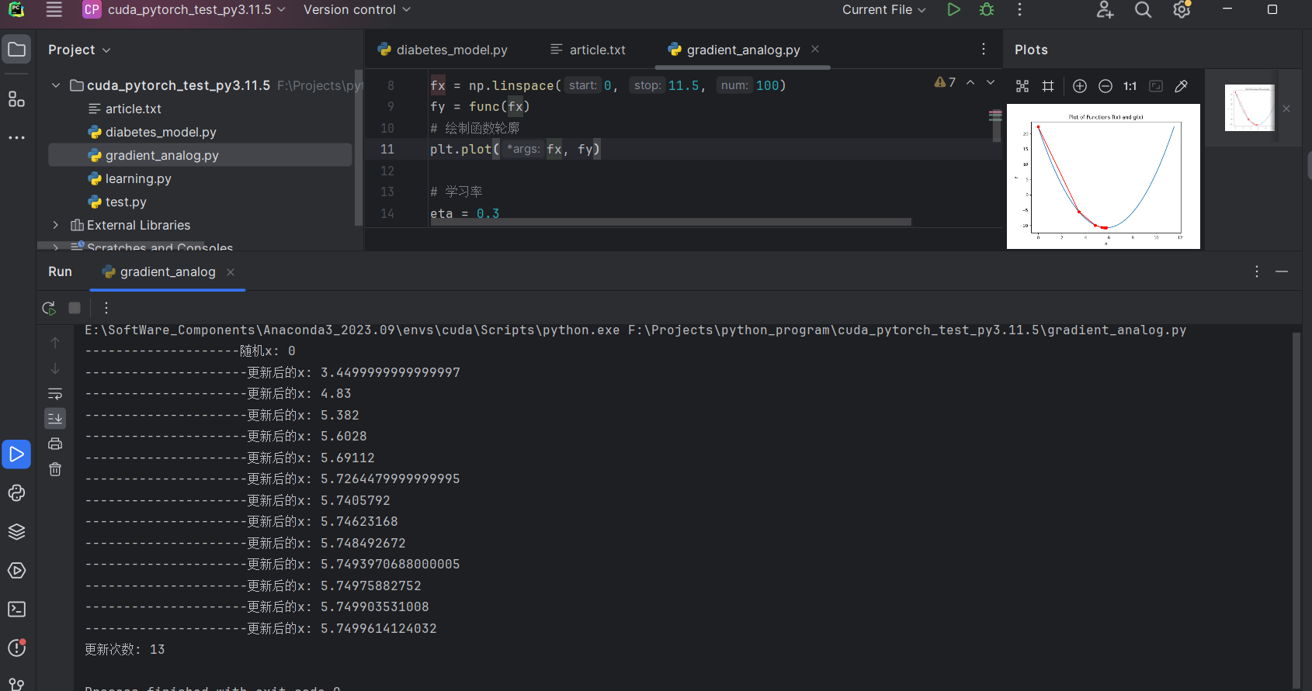Screen dimensions: 1312x691
Task: Rerun gradient_analog with the rerun icon
Action: tap(49, 308)
